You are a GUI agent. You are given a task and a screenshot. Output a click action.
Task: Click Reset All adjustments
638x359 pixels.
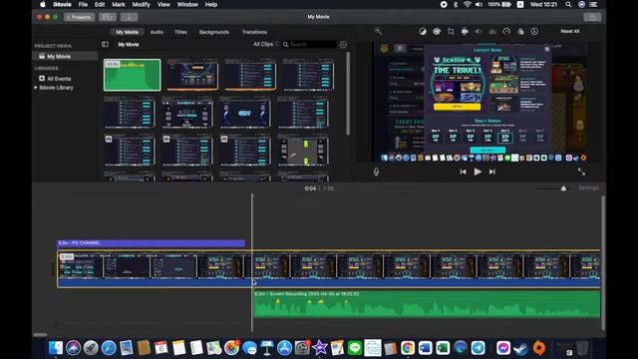[x=569, y=31]
